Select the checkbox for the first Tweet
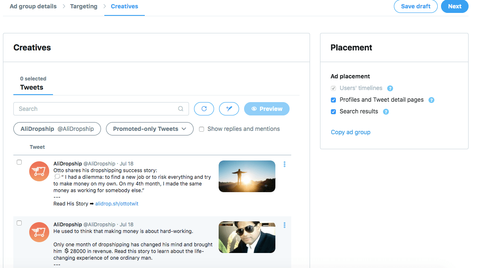Image resolution: width=479 pixels, height=268 pixels. pos(19,162)
